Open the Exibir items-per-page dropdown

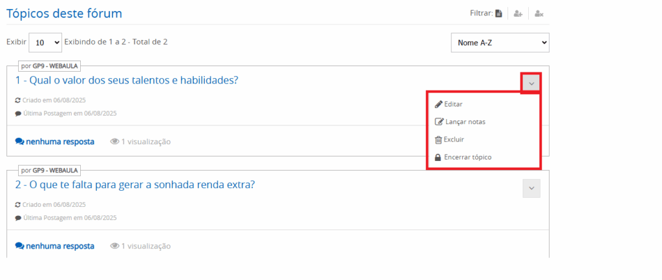pyautogui.click(x=45, y=43)
